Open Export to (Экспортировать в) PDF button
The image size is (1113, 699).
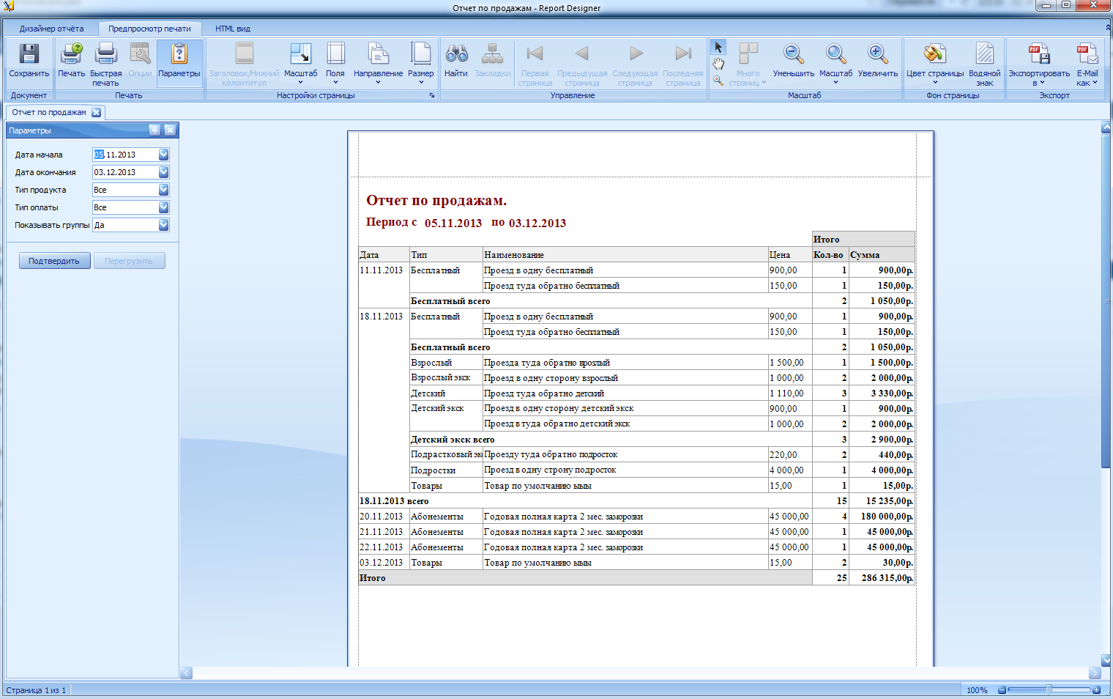click(1038, 55)
